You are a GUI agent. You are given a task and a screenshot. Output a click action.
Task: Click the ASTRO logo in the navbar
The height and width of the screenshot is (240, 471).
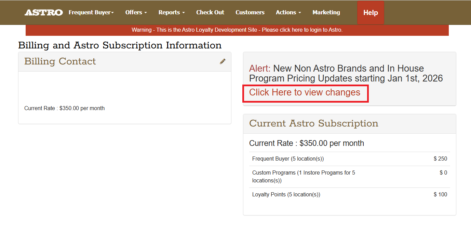(x=43, y=13)
